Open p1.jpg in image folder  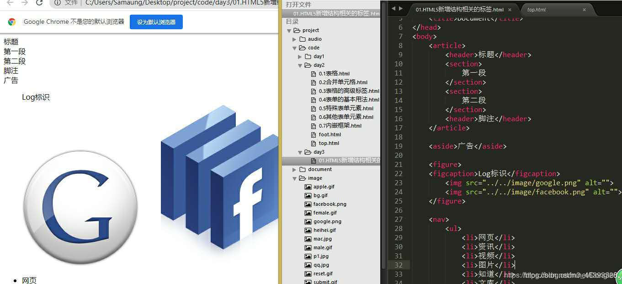click(x=321, y=256)
